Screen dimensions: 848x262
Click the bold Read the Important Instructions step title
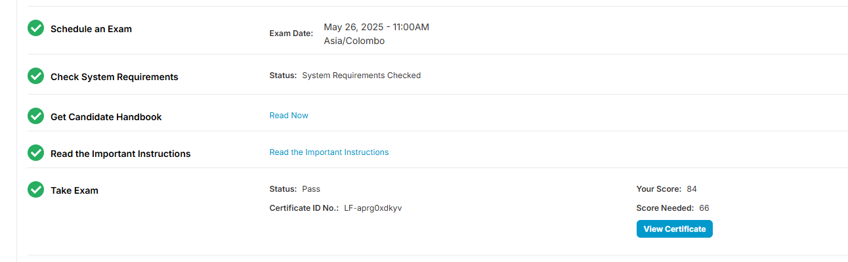pyautogui.click(x=121, y=154)
